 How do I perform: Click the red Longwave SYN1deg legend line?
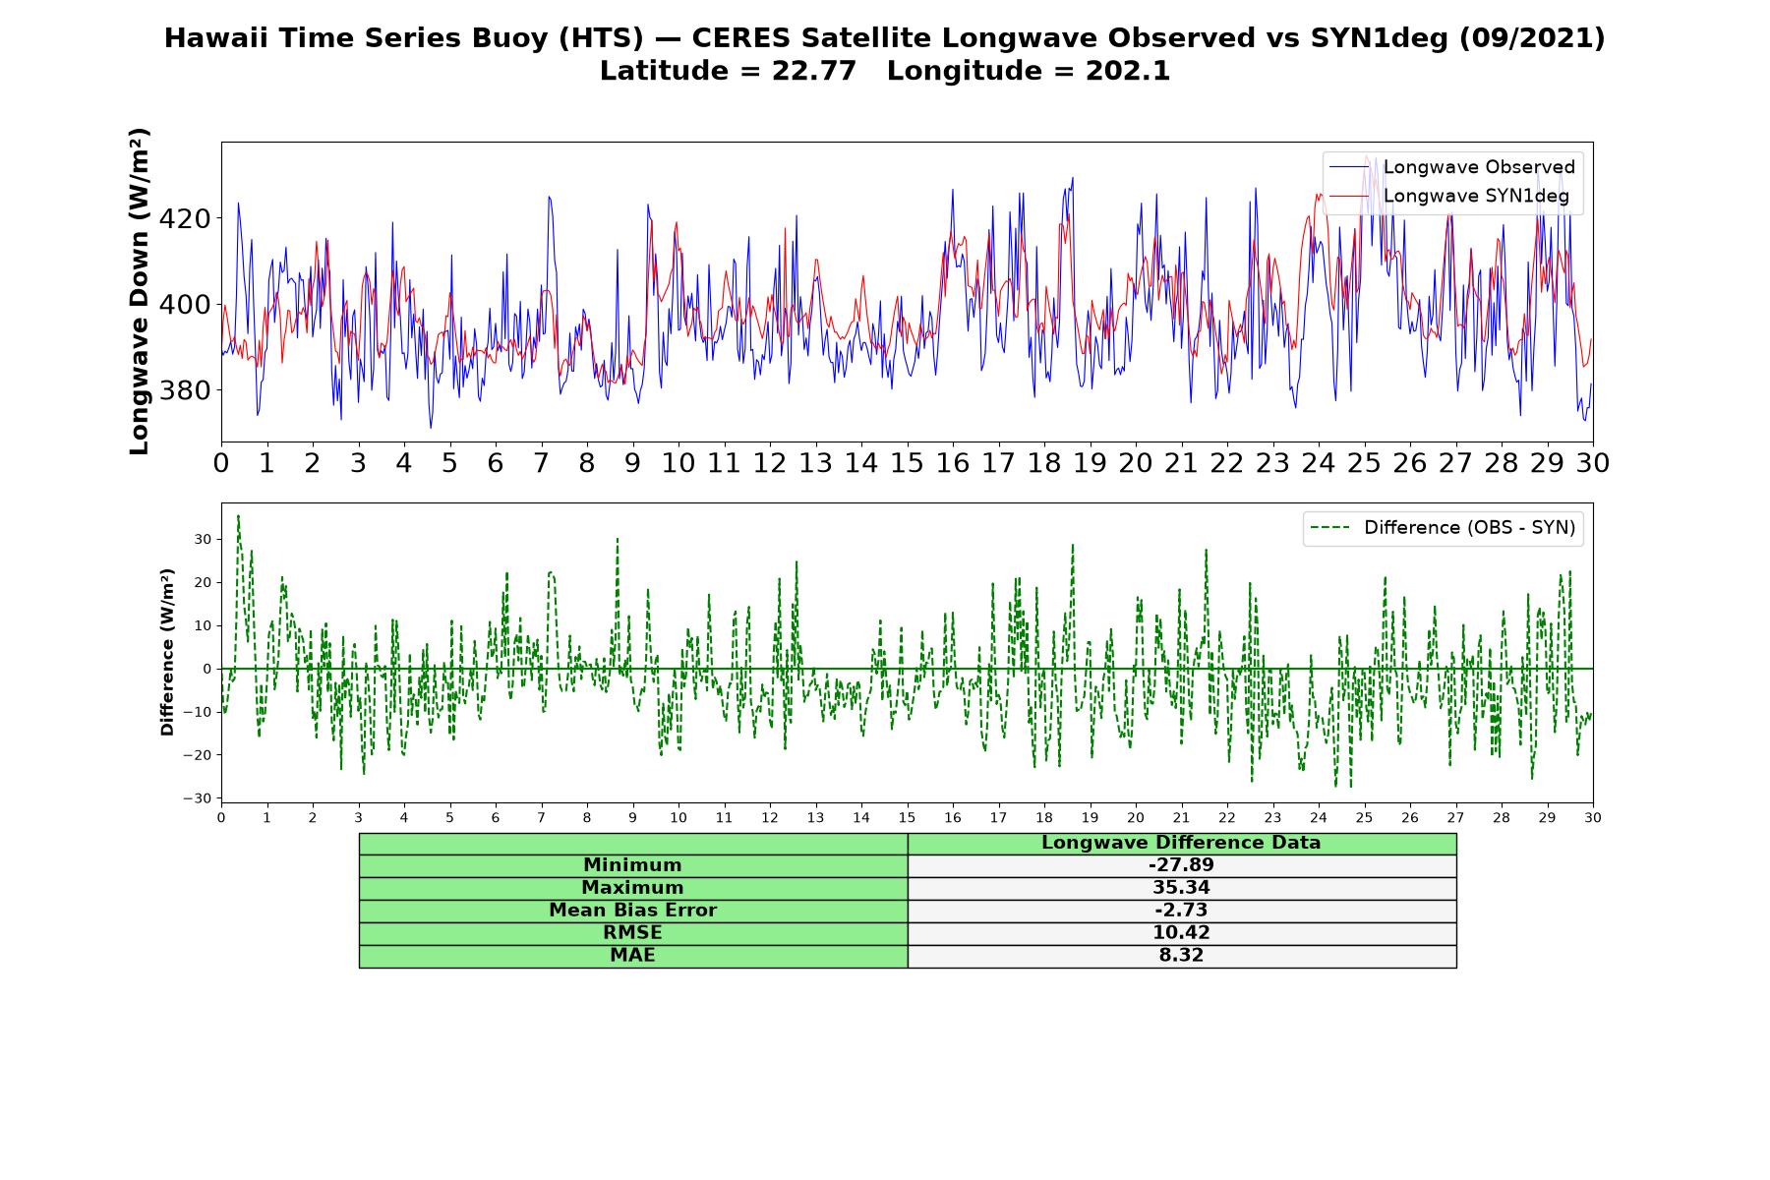1349,196
